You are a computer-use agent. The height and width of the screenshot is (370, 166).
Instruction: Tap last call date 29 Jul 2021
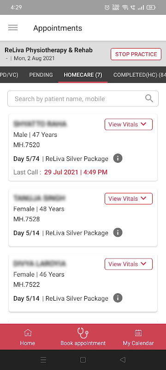click(61, 172)
